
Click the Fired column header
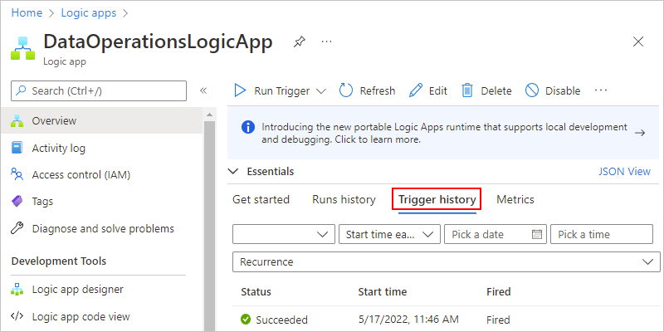coord(499,292)
